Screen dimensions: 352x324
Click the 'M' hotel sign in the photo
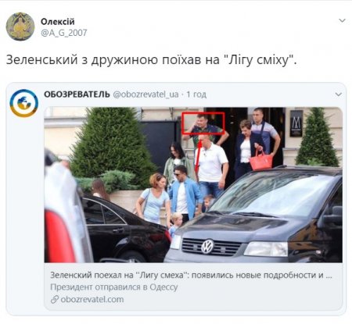coord(296,123)
